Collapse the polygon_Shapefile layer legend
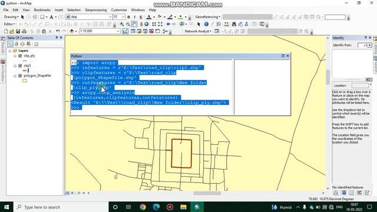 click(x=15, y=76)
